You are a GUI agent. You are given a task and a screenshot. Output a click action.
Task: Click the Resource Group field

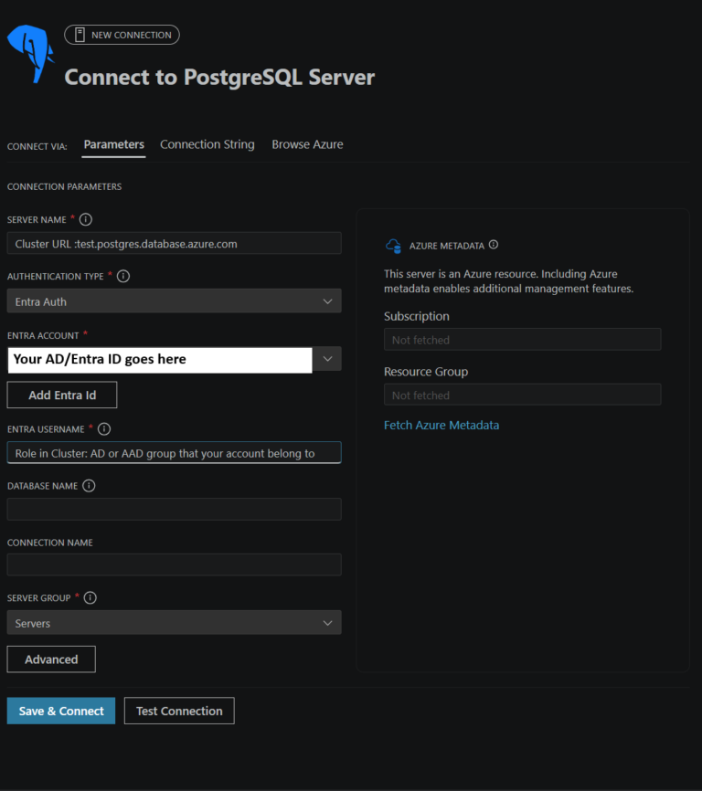pyautogui.click(x=522, y=395)
